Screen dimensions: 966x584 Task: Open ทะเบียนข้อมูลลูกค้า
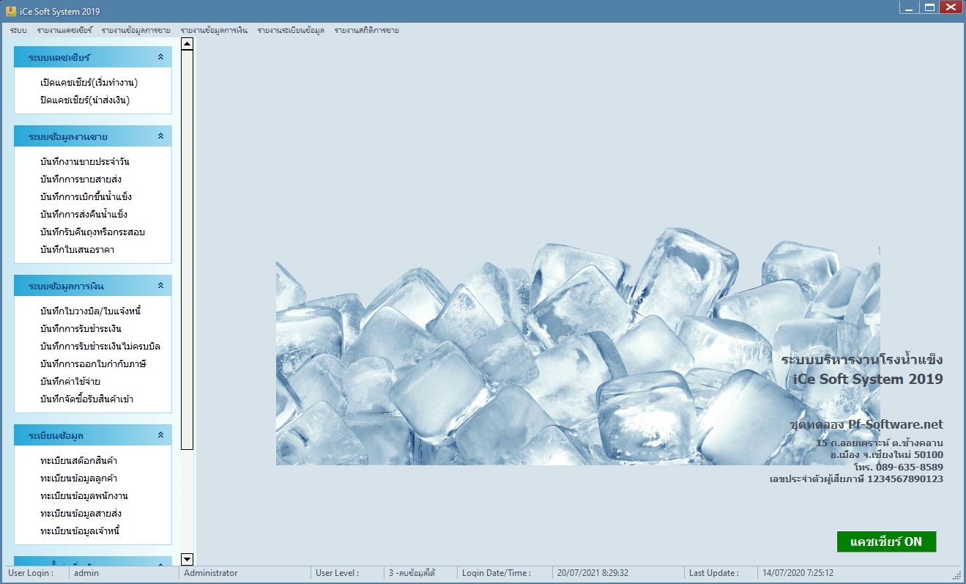tap(79, 478)
